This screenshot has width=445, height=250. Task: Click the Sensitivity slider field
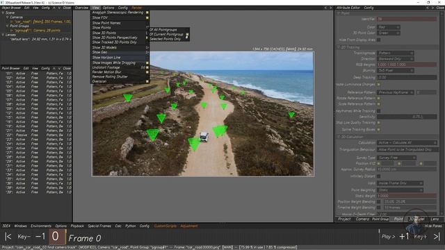[407, 117]
